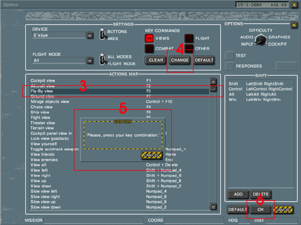Flip the BUTTONS/AXES lever switch
The height and width of the screenshot is (225, 301).
point(102,34)
